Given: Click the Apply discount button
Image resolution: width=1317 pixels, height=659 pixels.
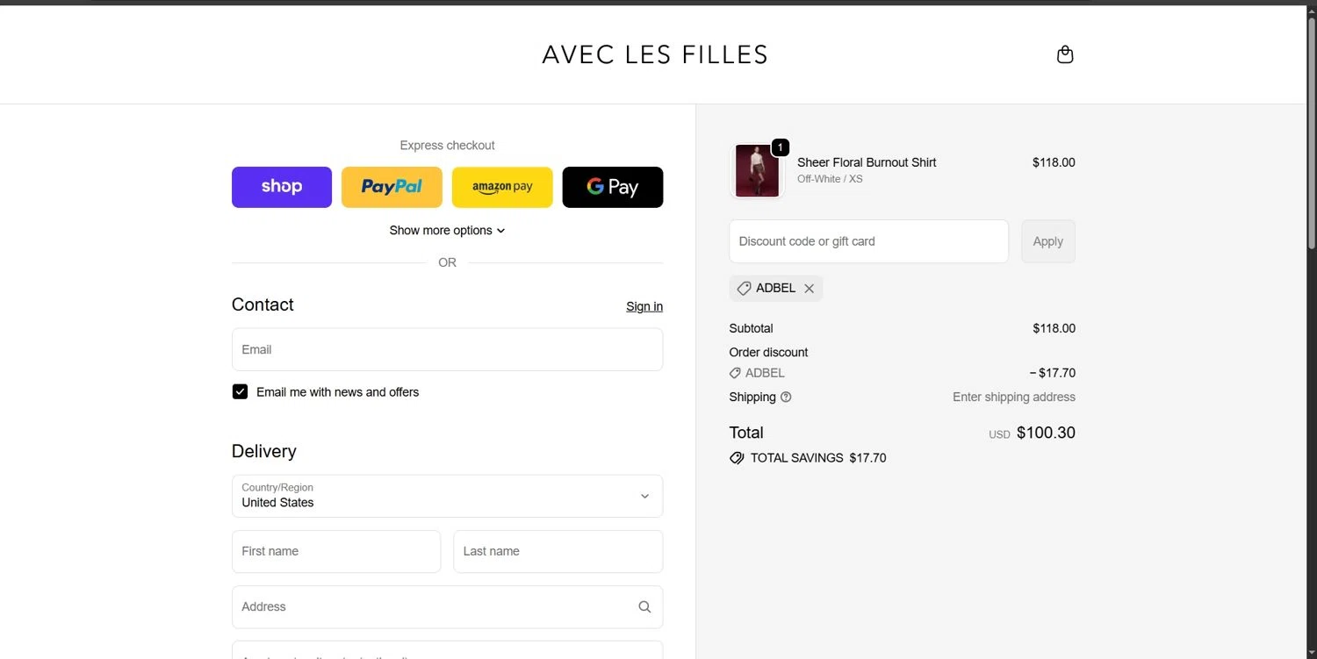Looking at the screenshot, I should click(1048, 241).
